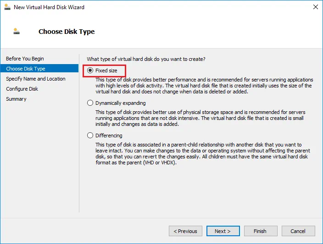323x244 pixels.
Task: Click Next to continue the wizard
Action: coord(223,231)
